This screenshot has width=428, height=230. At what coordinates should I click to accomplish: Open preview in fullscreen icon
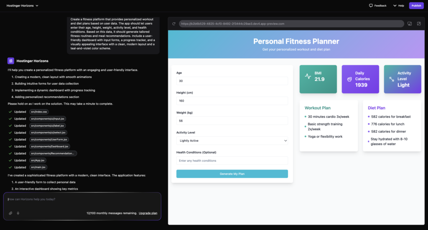coord(419,24)
